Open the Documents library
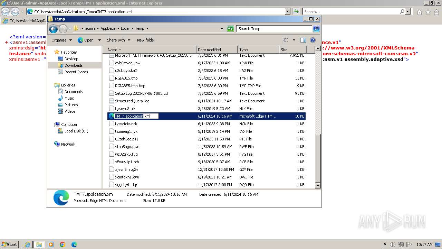The image size is (442, 249). pos(74,92)
